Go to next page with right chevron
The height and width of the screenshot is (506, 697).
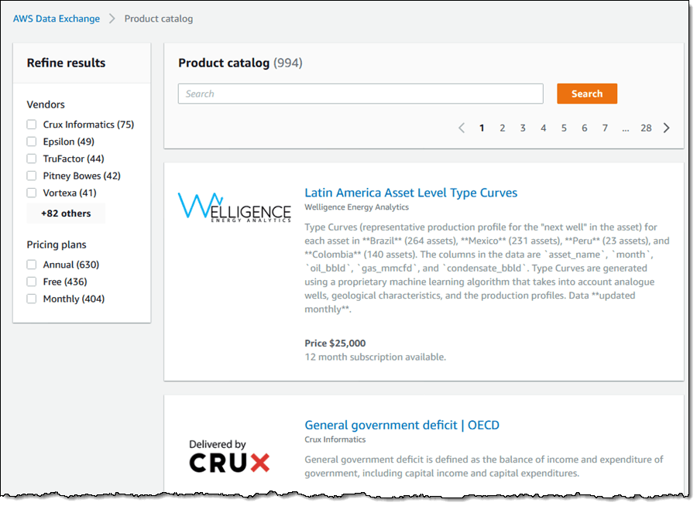tap(666, 128)
